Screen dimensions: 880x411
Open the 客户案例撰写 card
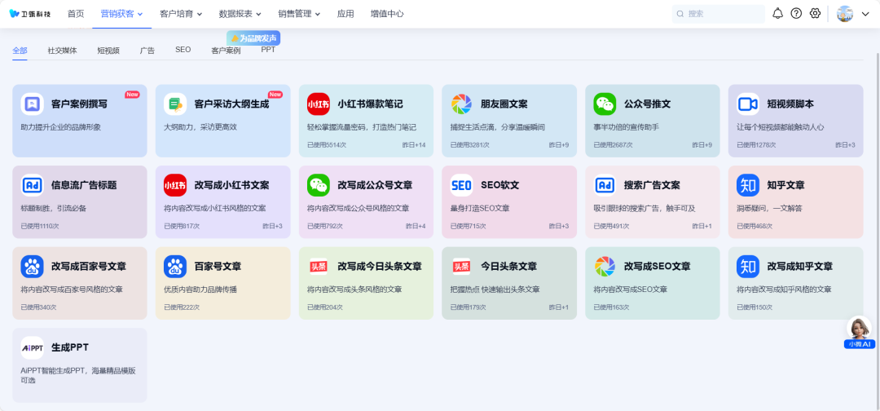point(80,121)
